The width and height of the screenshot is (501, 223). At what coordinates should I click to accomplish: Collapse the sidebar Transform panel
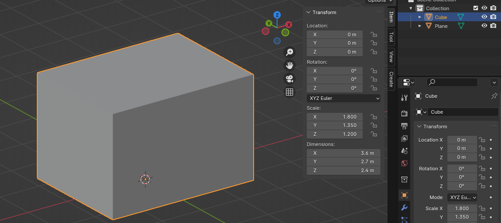[x=308, y=12]
